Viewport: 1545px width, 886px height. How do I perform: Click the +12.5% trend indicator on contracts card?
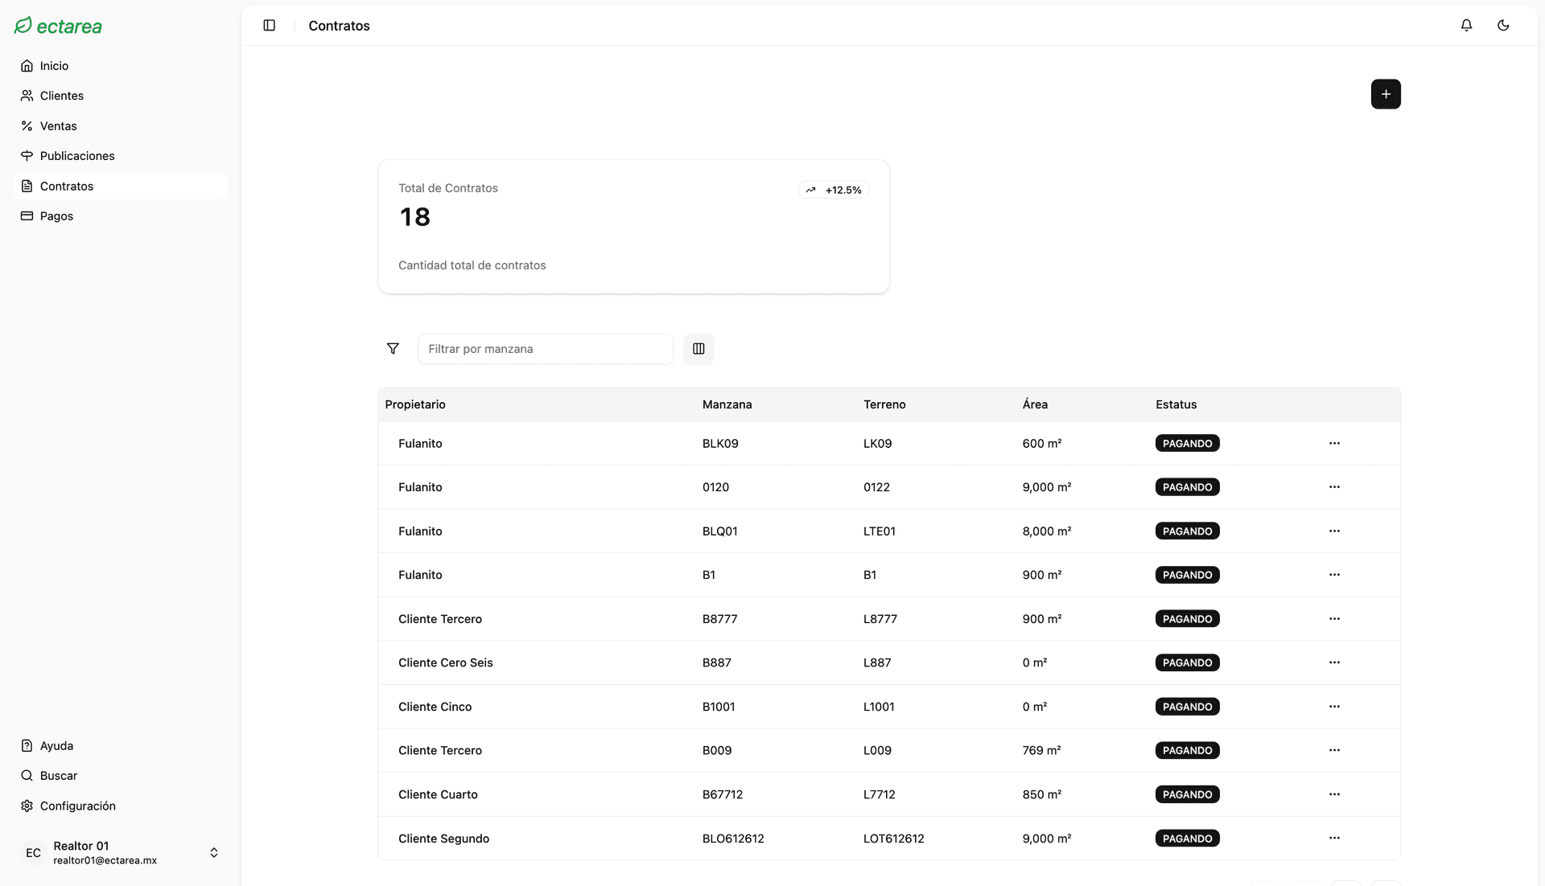(x=833, y=190)
